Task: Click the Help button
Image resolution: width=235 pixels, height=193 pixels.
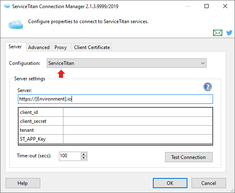Action: [23, 183]
